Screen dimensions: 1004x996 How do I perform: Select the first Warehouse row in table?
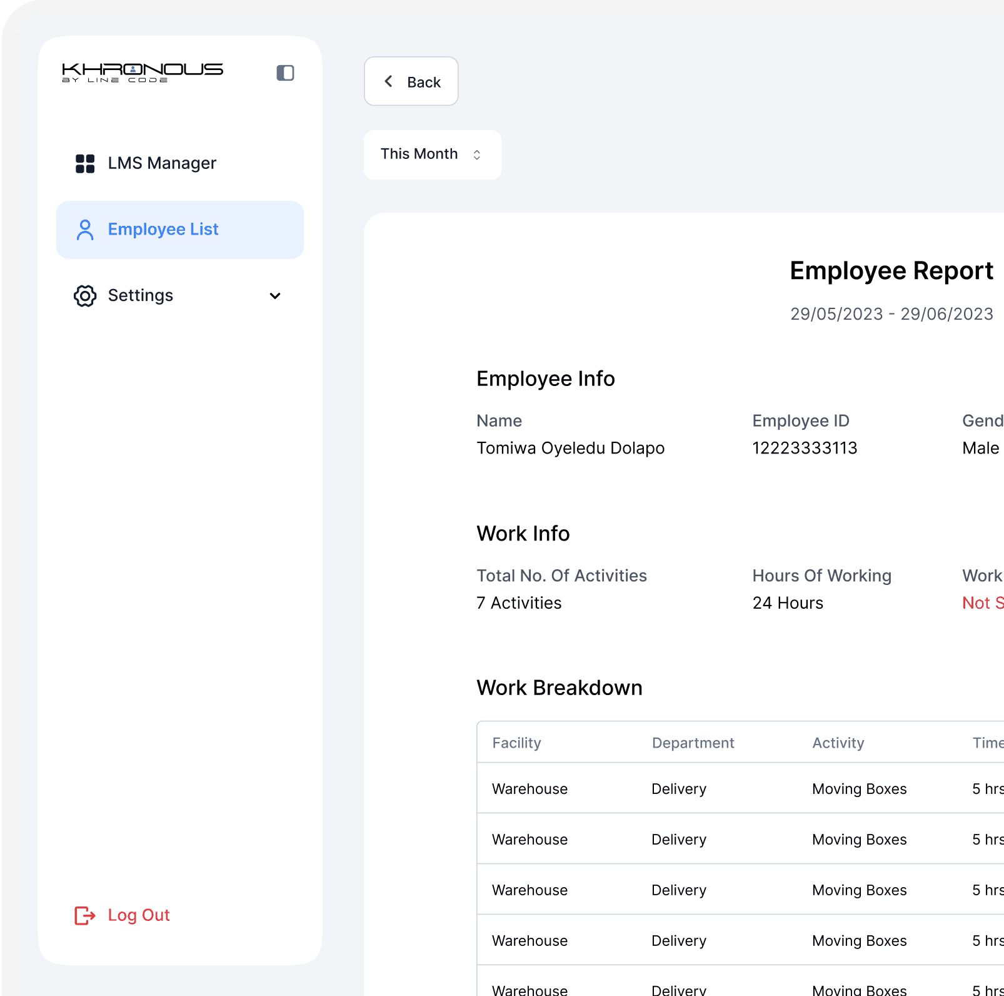click(x=530, y=789)
